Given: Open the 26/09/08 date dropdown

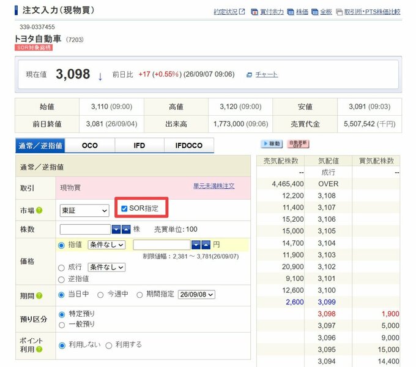Looking at the screenshot, I should (196, 295).
